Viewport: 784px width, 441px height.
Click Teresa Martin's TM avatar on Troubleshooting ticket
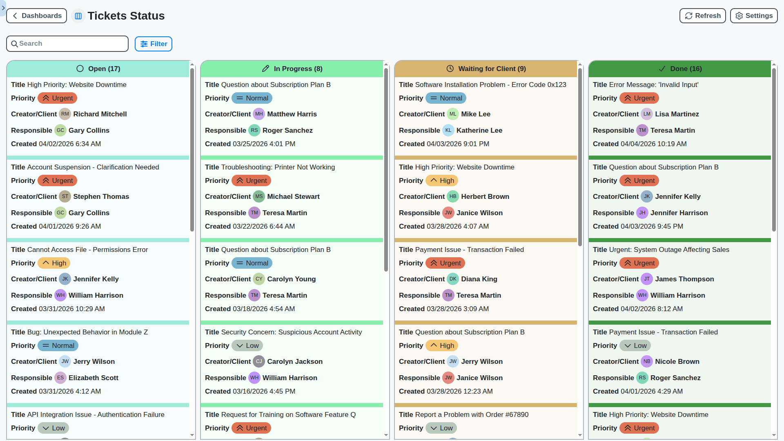pyautogui.click(x=254, y=213)
